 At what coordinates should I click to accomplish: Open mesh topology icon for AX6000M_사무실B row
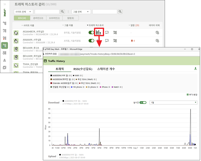[115, 41]
